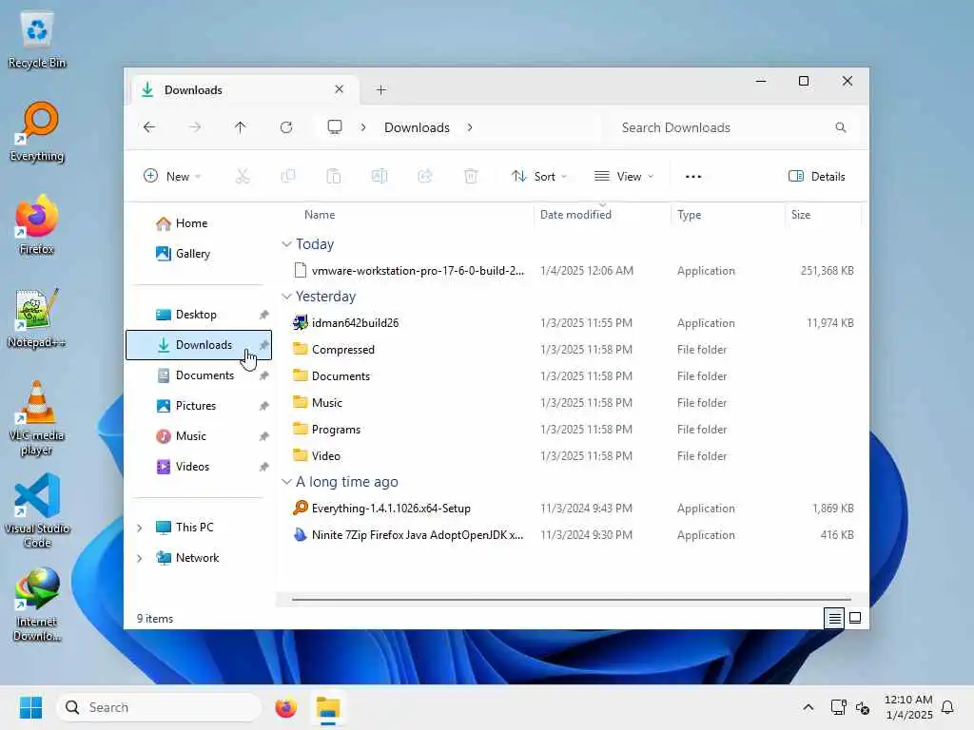Click pin icon beside Videos
The height and width of the screenshot is (730, 974).
264,467
